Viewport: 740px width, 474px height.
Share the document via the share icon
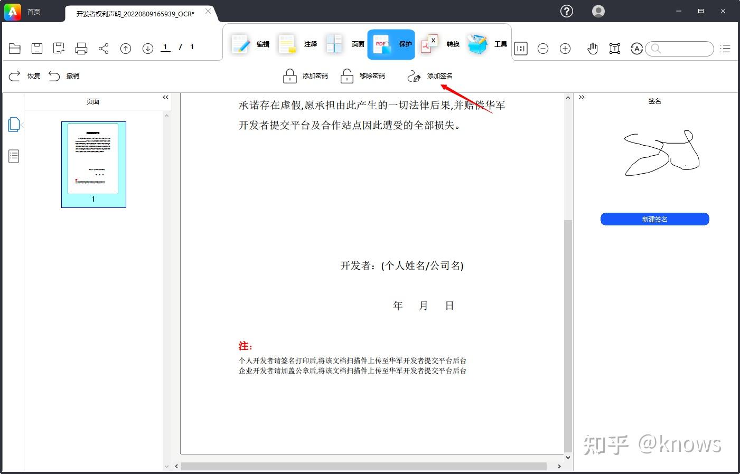(x=104, y=49)
